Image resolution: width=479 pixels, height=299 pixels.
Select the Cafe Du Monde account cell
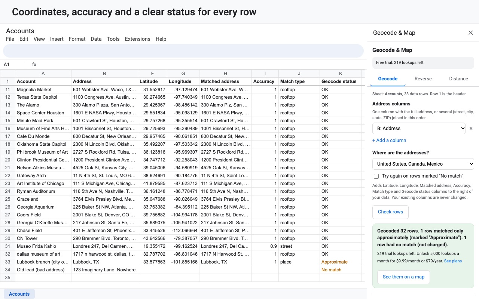[x=43, y=136]
